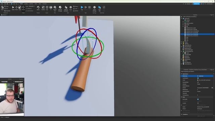The height and width of the screenshot is (121, 215).
Task: Activate the Rotate tool
Action: (x=23, y=8)
